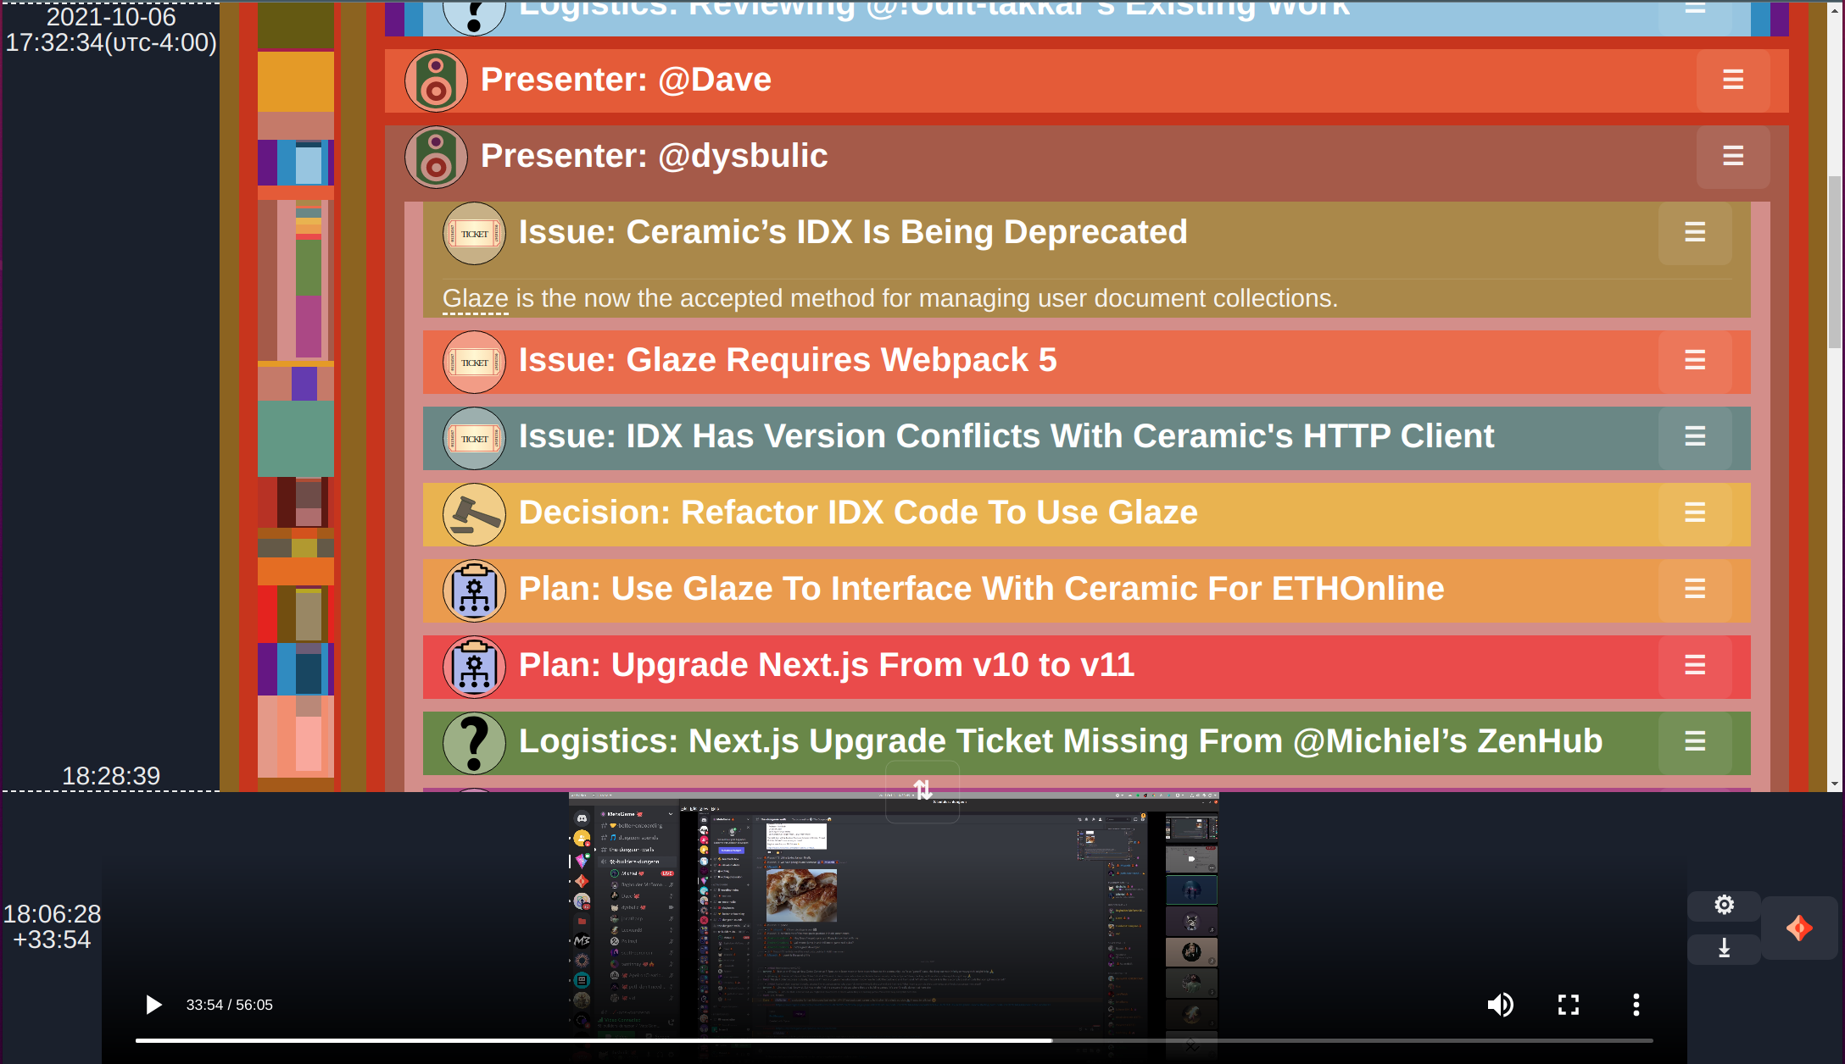
Task: Toggle mute with the volume icon
Action: pyautogui.click(x=1500, y=1005)
